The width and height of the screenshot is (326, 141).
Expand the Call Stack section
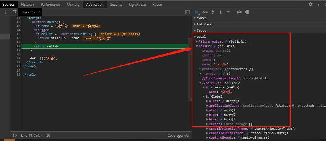pos(195,24)
